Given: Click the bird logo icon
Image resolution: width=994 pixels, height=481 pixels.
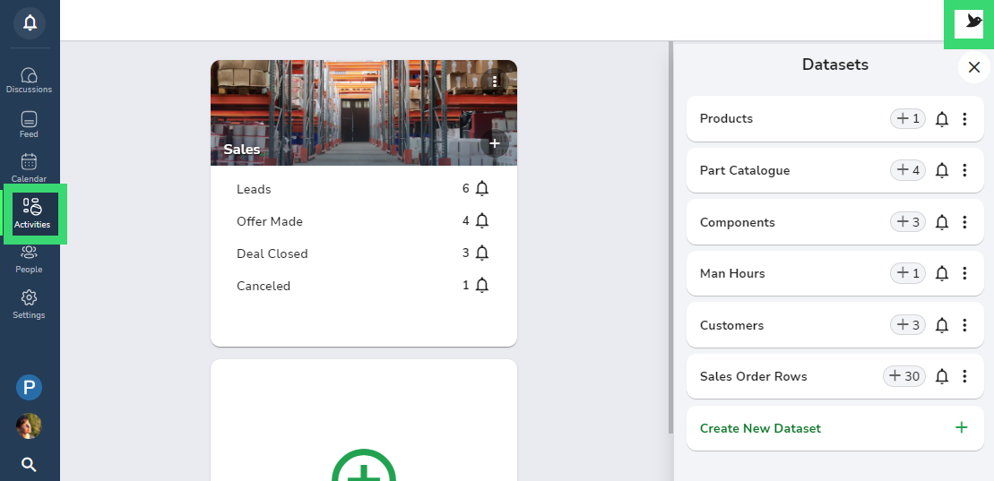Looking at the screenshot, I should 973,21.
